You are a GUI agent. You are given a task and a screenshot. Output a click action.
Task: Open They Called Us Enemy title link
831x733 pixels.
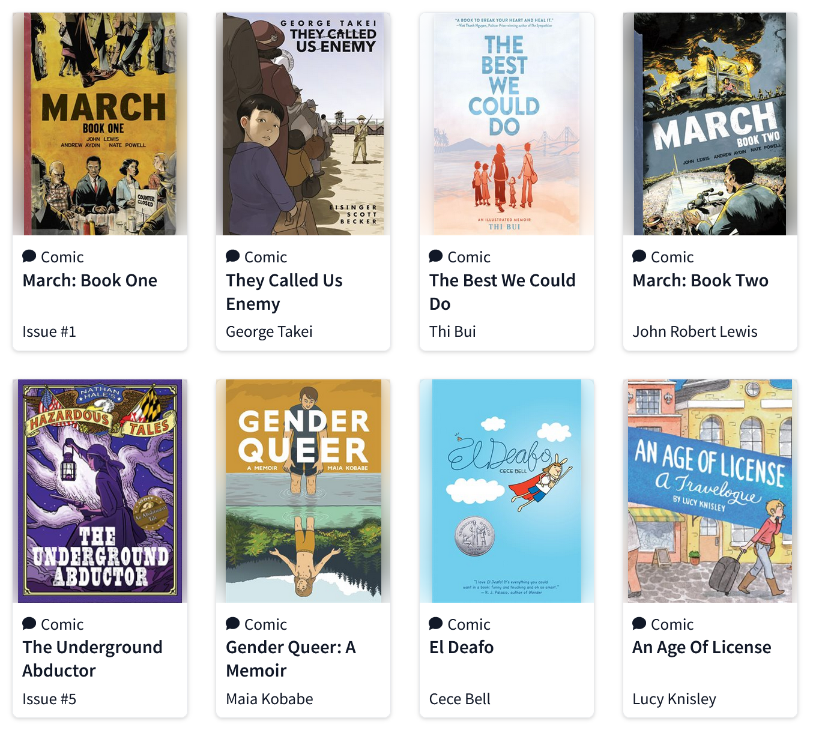coord(284,292)
